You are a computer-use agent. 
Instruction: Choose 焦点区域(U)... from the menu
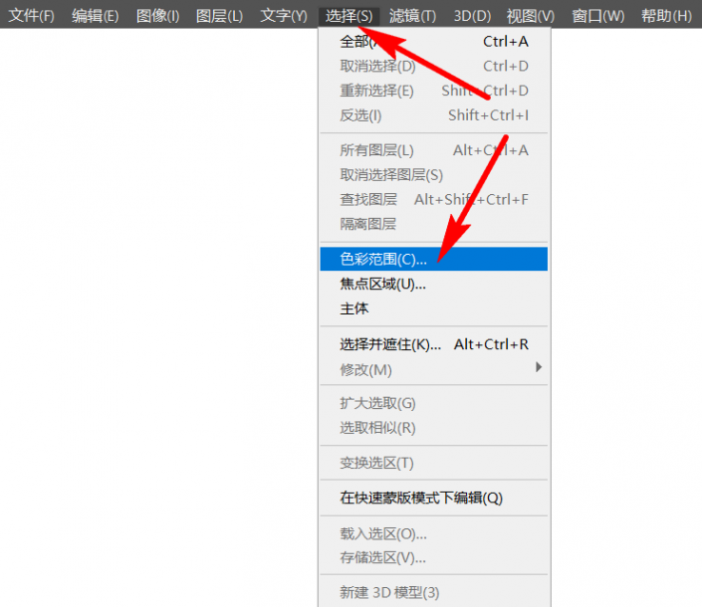(x=383, y=285)
